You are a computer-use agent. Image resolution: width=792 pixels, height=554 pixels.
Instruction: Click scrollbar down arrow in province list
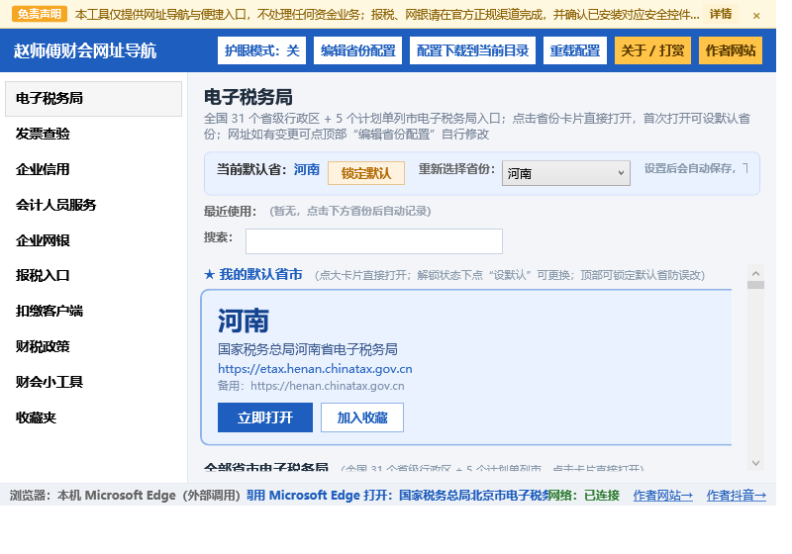[755, 463]
